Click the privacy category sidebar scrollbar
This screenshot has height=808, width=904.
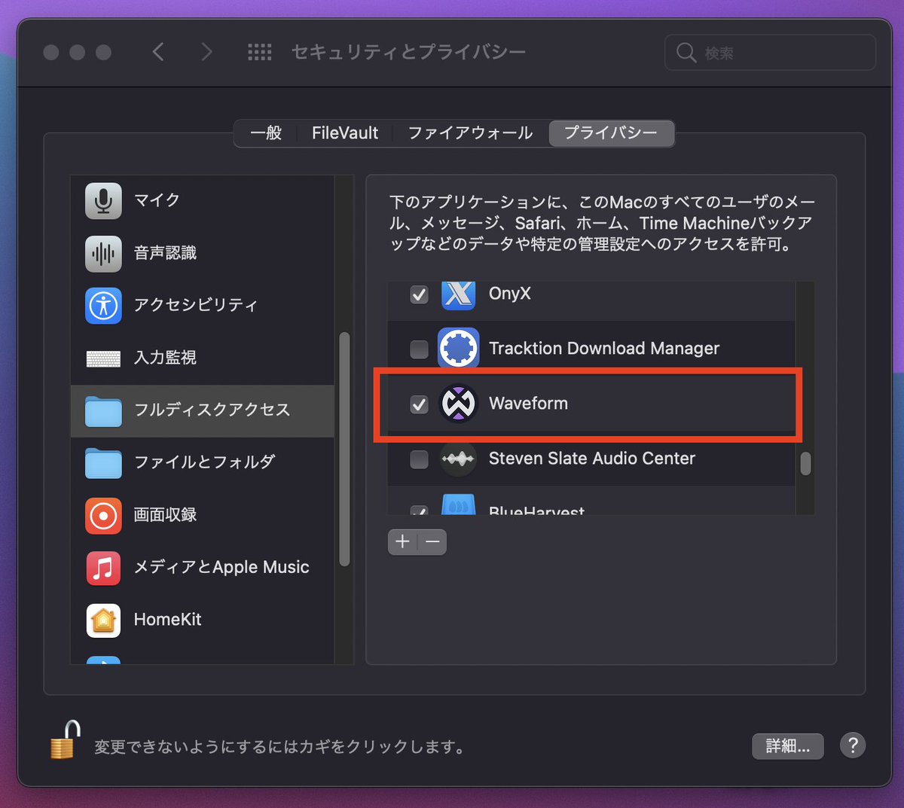(x=344, y=449)
